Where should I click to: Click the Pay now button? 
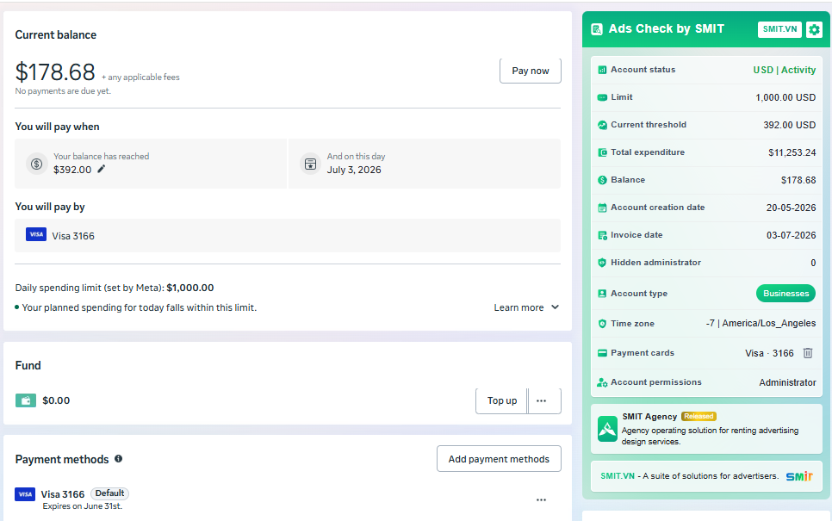530,71
